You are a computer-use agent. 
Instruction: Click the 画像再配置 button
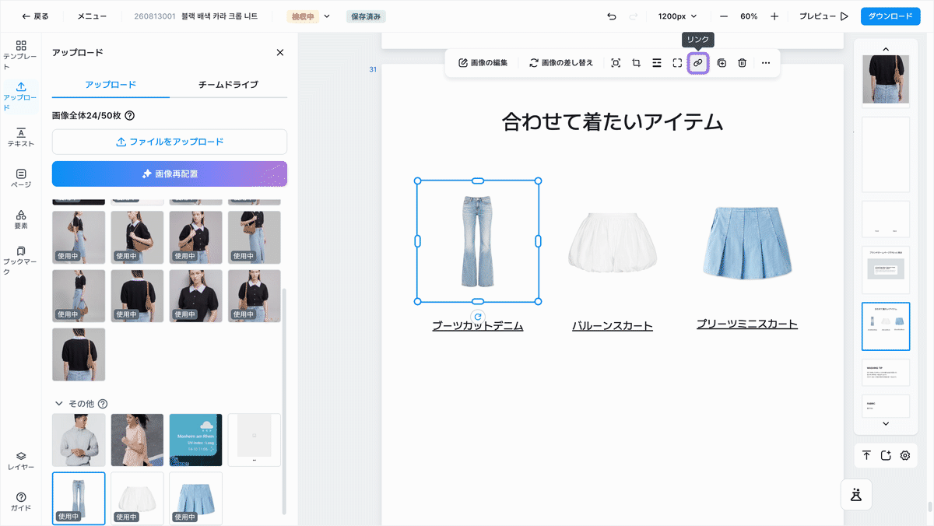click(x=170, y=174)
